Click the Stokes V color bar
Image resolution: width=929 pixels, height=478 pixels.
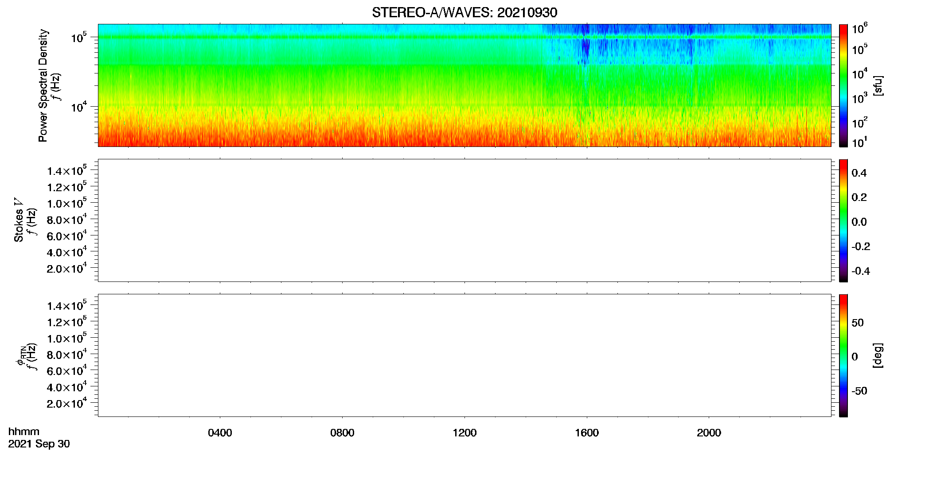[843, 220]
